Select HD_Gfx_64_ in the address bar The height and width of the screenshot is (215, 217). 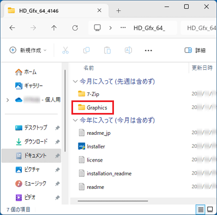click(149, 28)
